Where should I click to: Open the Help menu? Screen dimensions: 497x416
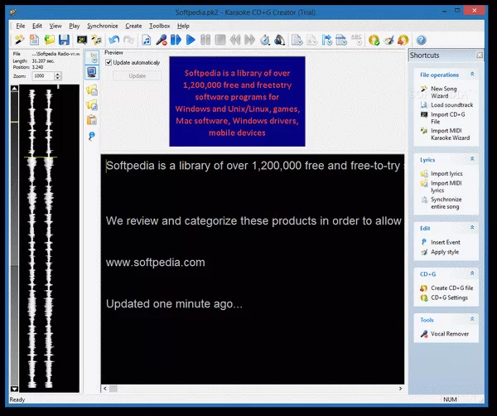click(x=183, y=26)
